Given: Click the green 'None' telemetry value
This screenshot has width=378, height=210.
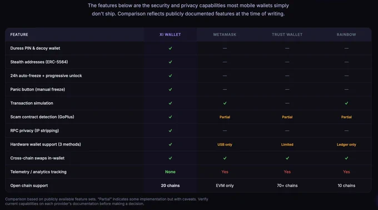Looking at the screenshot, I should click(x=170, y=172).
